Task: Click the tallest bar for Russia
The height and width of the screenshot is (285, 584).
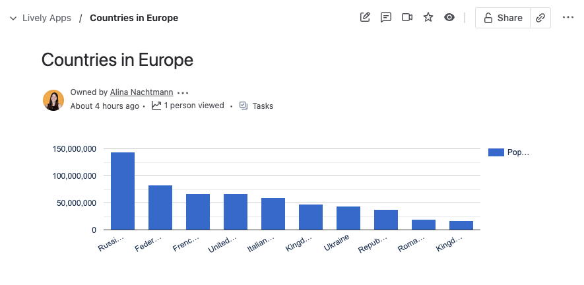Action: click(x=123, y=191)
